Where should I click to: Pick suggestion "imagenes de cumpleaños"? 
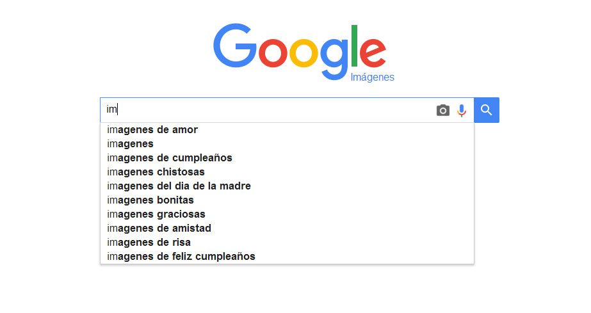pos(170,158)
